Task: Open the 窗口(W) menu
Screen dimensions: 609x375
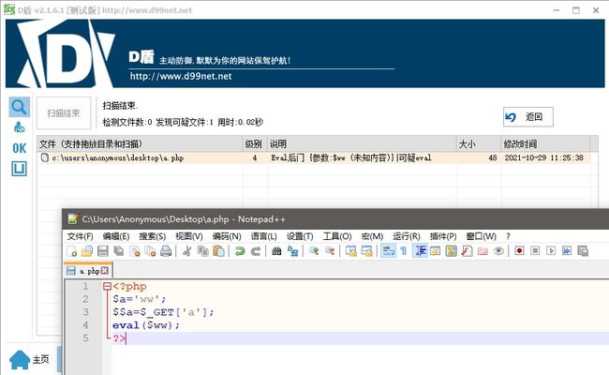Action: (x=481, y=236)
